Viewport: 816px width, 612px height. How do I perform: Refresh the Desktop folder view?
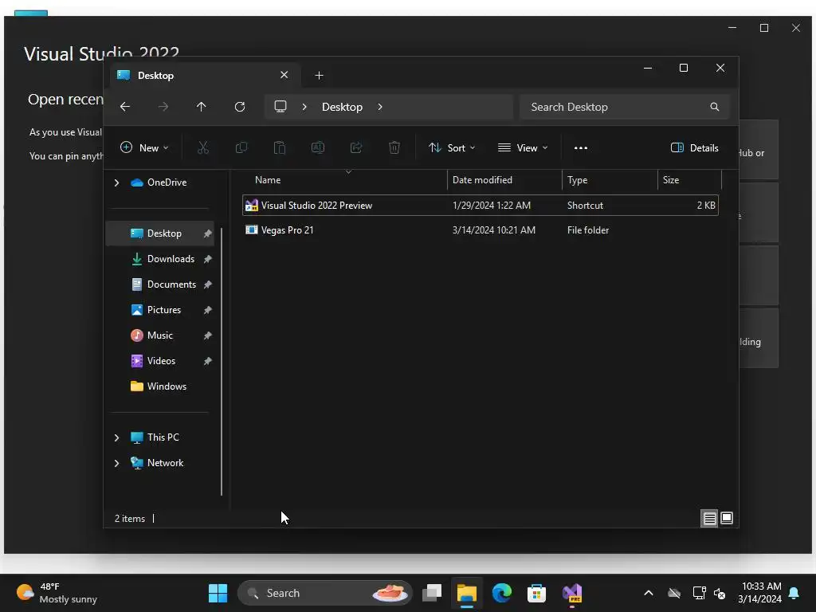pyautogui.click(x=240, y=107)
